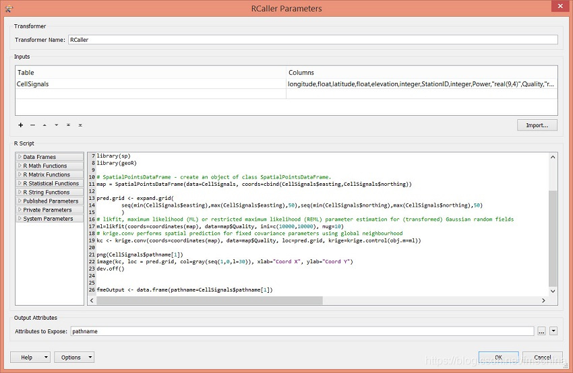The image size is (573, 373).
Task: Confirm with the OK button
Action: (498, 358)
